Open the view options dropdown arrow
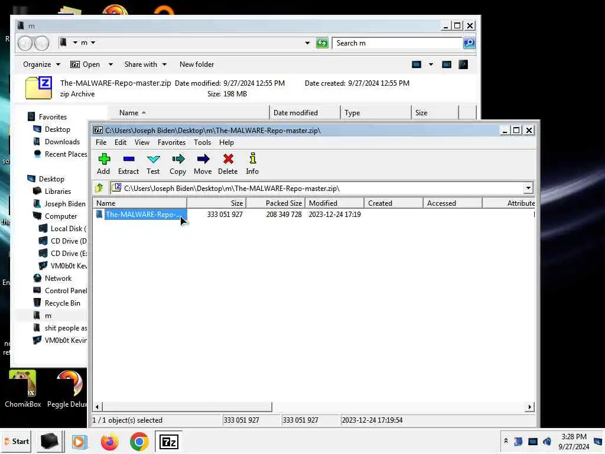Viewport: 605px width, 454px height. pyautogui.click(x=431, y=64)
